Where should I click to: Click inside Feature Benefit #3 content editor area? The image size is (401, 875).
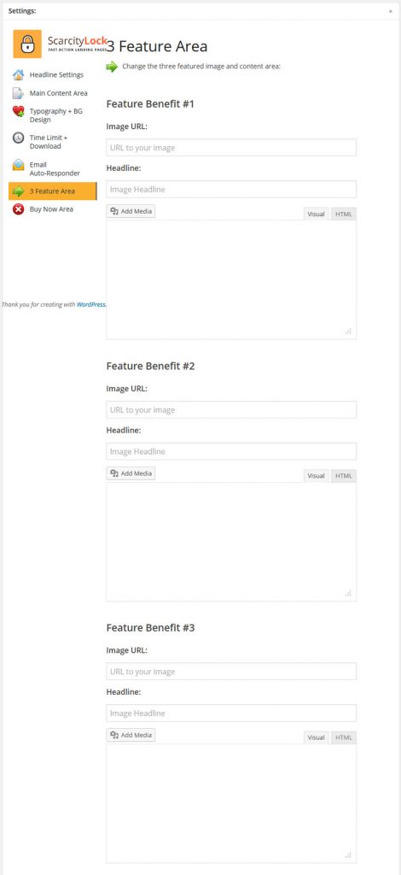point(231,803)
